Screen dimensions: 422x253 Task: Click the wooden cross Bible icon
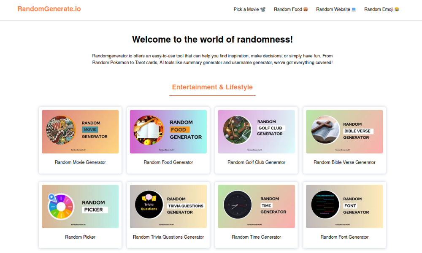point(325,131)
